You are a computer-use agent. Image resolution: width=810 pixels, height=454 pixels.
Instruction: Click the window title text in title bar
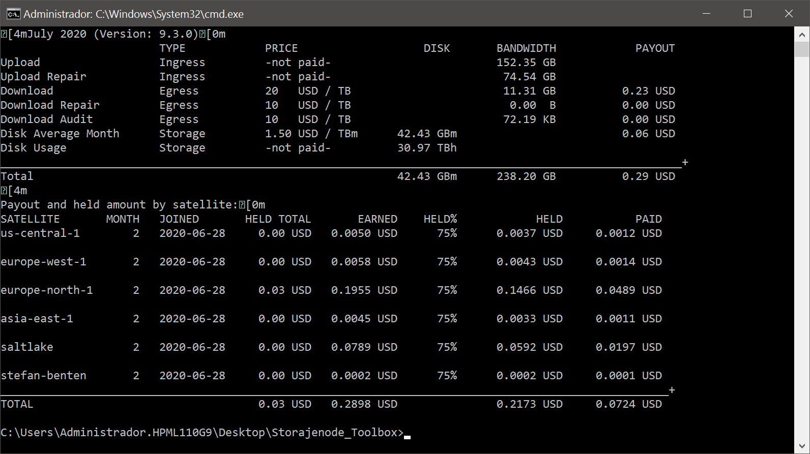(x=133, y=14)
